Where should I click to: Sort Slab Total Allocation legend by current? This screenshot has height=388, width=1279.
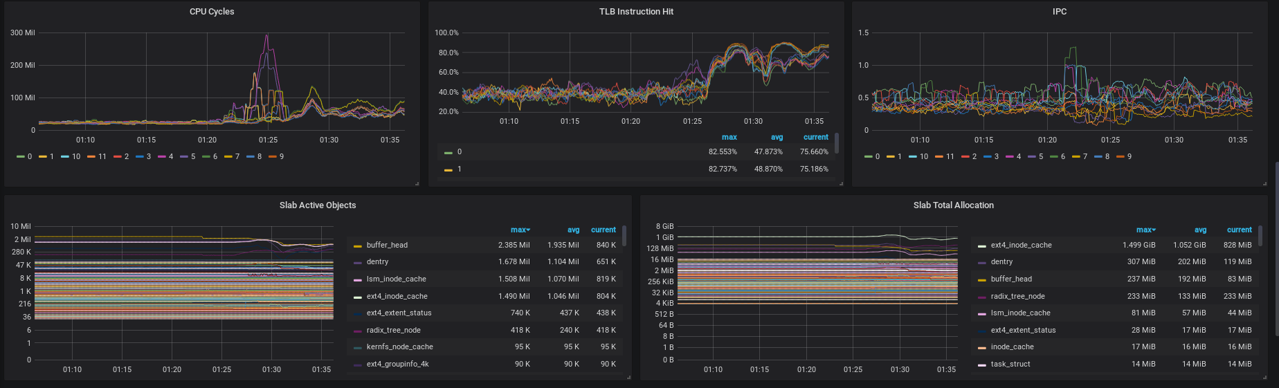click(1239, 230)
